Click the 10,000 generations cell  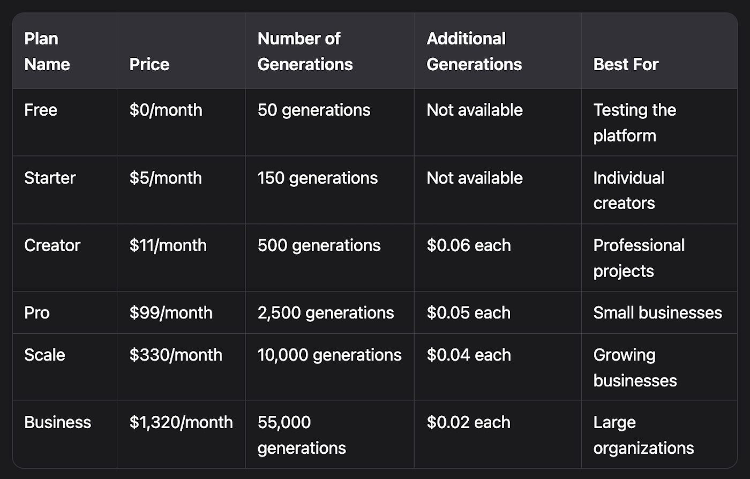[x=329, y=355]
